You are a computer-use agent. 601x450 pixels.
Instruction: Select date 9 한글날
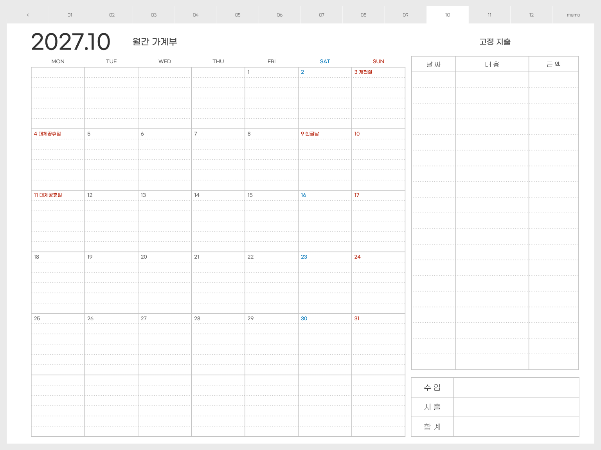(x=310, y=134)
